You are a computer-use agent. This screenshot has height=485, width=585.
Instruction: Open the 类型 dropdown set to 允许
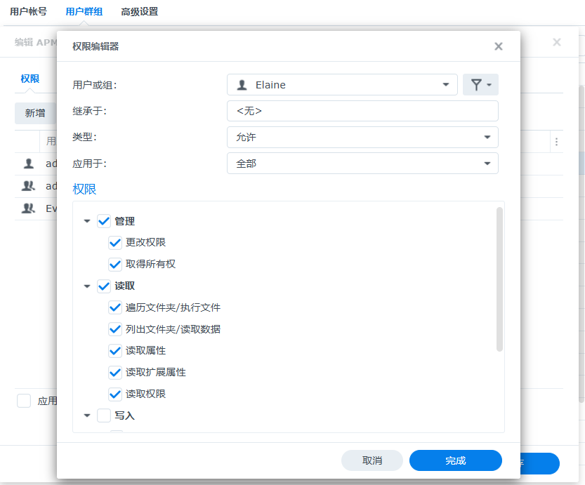click(362, 137)
